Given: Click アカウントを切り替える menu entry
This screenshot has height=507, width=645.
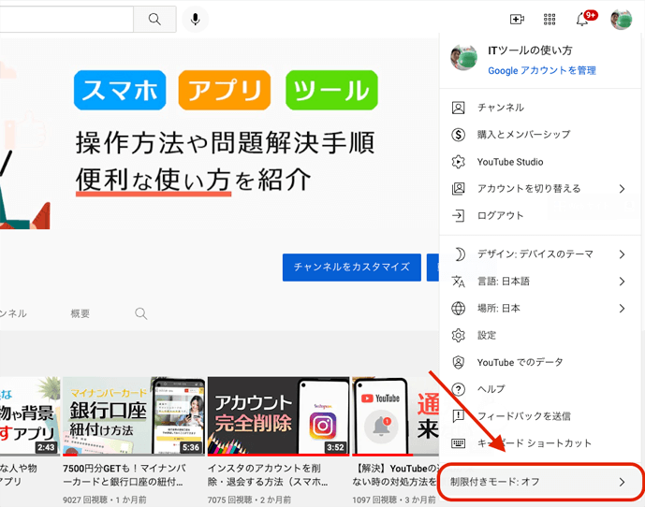Looking at the screenshot, I should pyautogui.click(x=541, y=189).
